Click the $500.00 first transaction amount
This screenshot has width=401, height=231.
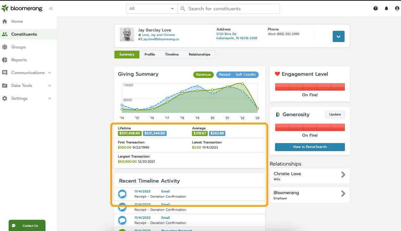click(125, 148)
